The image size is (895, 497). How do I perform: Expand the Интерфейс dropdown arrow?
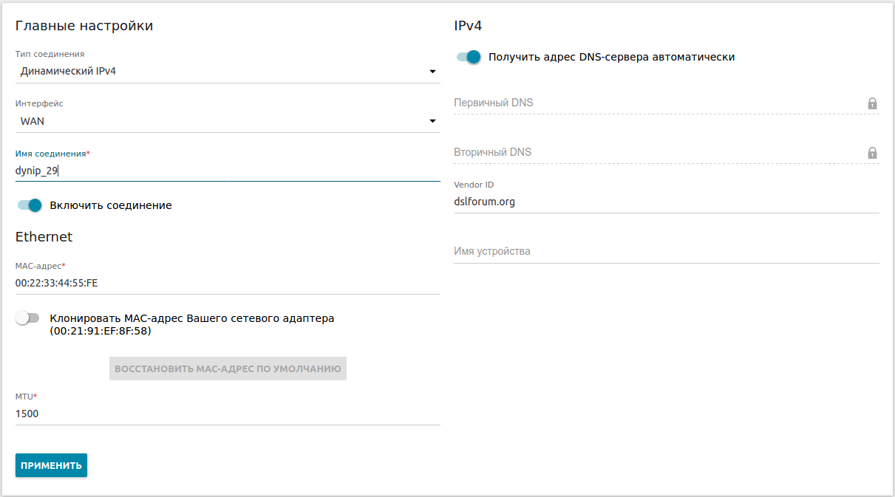pyautogui.click(x=432, y=121)
